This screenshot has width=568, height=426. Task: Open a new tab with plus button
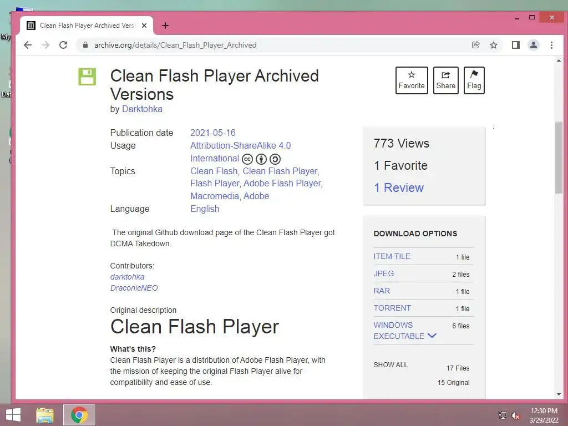click(165, 26)
